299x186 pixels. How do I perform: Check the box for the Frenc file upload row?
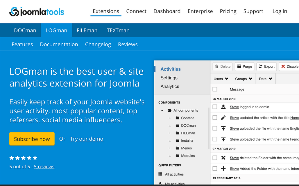[215, 139]
